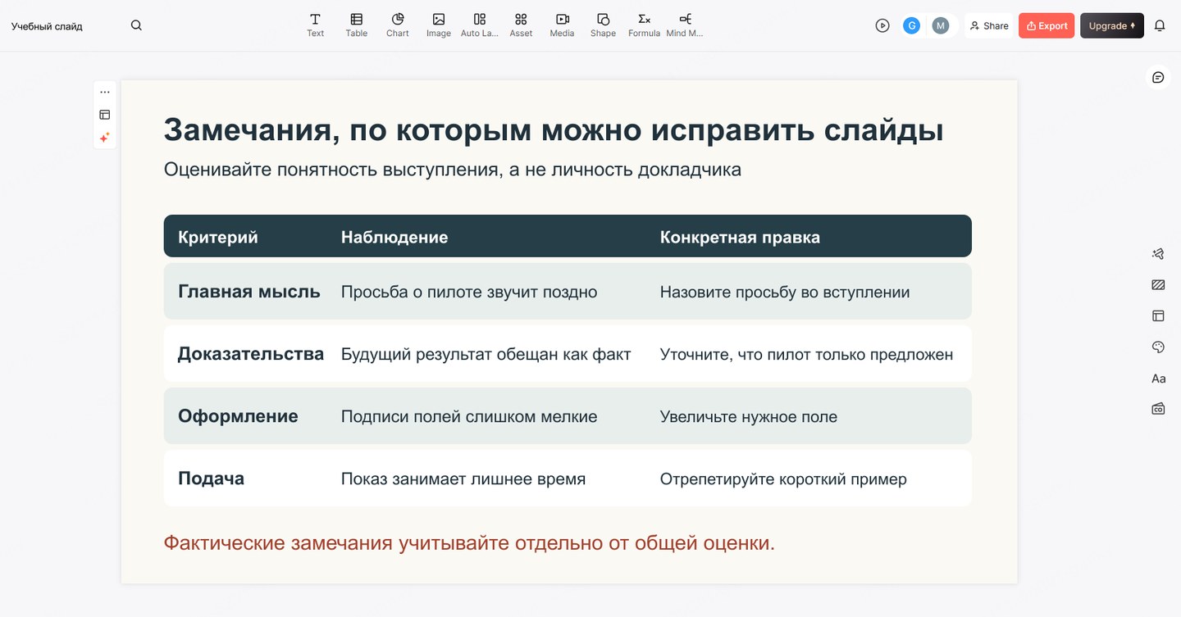Open notifications via the bell icon
Viewport: 1181px width, 617px height.
[x=1160, y=25]
